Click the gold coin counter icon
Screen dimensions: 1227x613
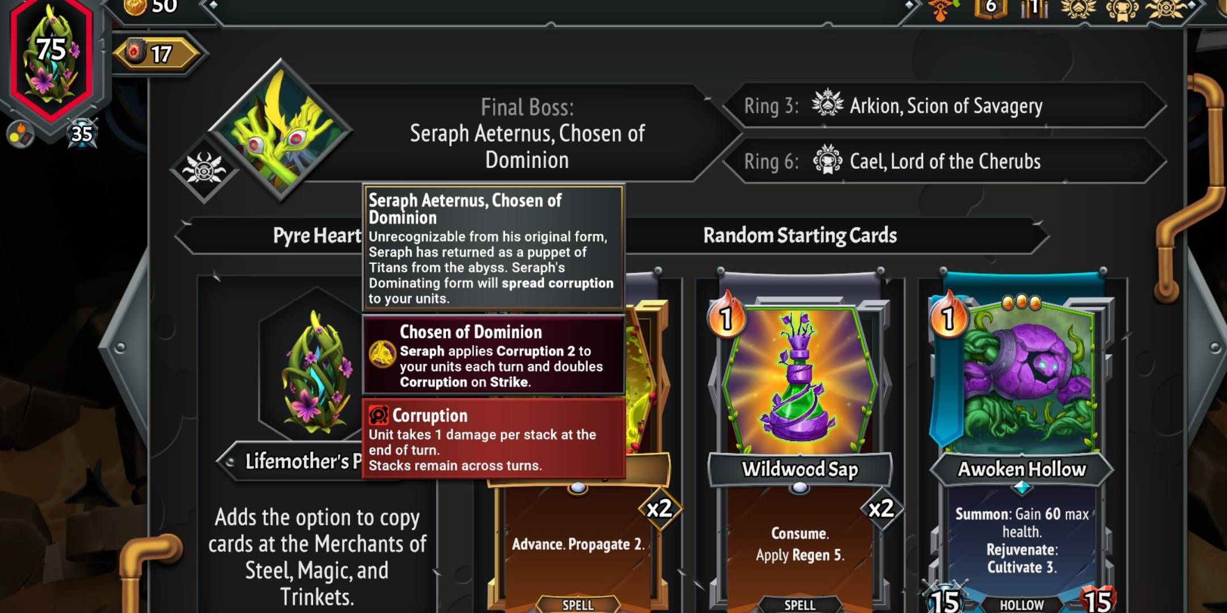pos(135,7)
